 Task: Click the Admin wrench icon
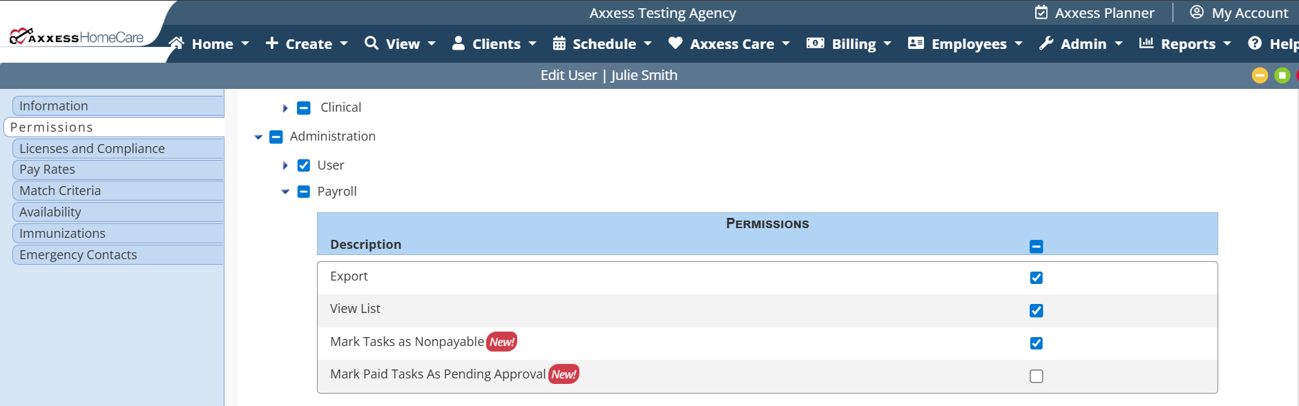(x=1046, y=43)
